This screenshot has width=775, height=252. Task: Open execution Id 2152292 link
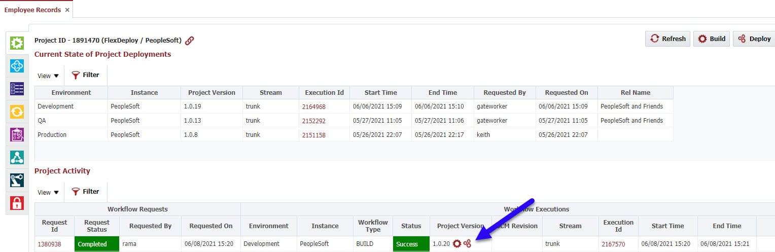pyautogui.click(x=314, y=121)
